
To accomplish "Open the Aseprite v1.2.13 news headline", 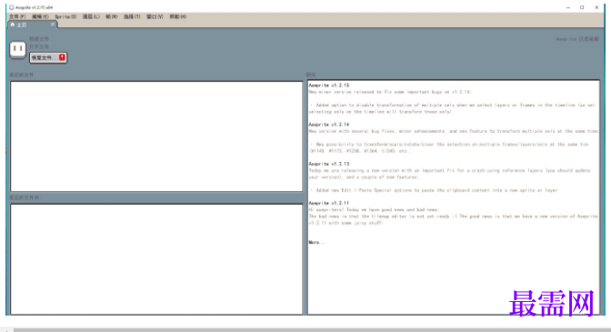I will (329, 164).
